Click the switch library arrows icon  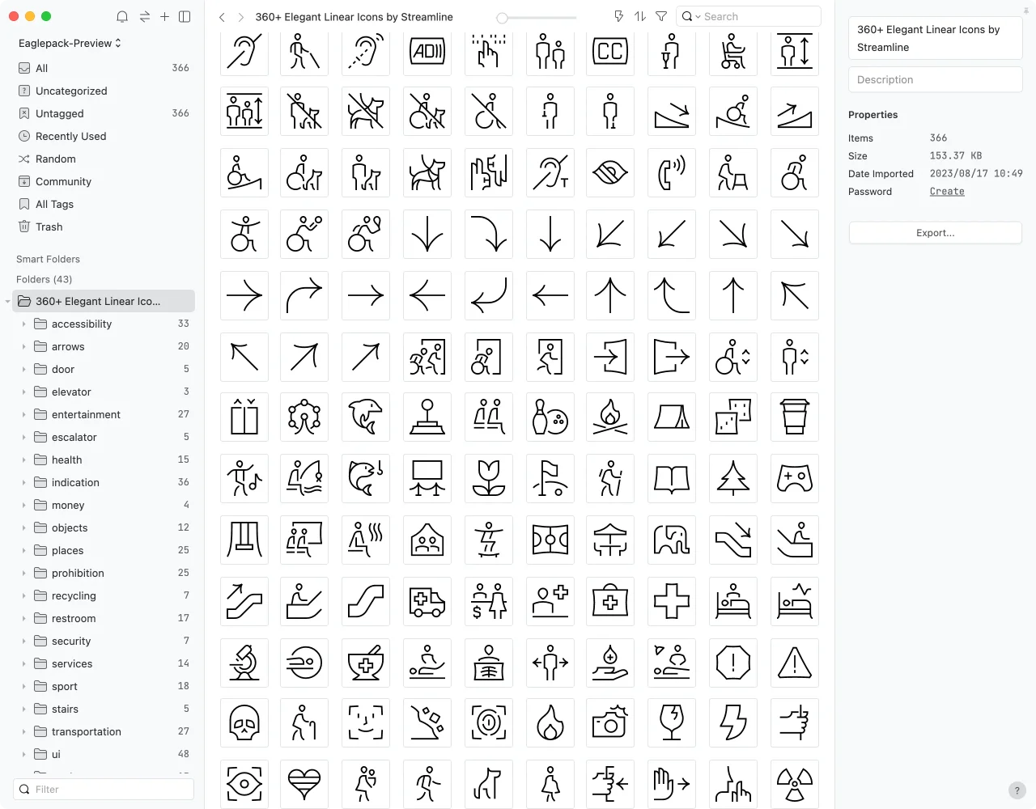[x=144, y=16]
